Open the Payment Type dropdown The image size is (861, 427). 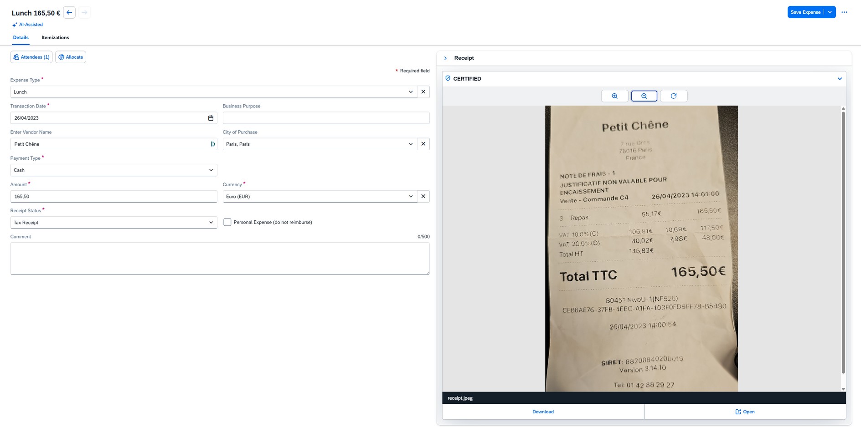pos(211,170)
